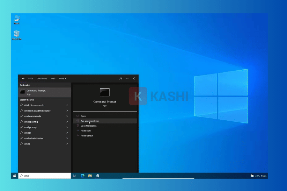Click the Windows Start button
This screenshot has width=287, height=191.
14,176
